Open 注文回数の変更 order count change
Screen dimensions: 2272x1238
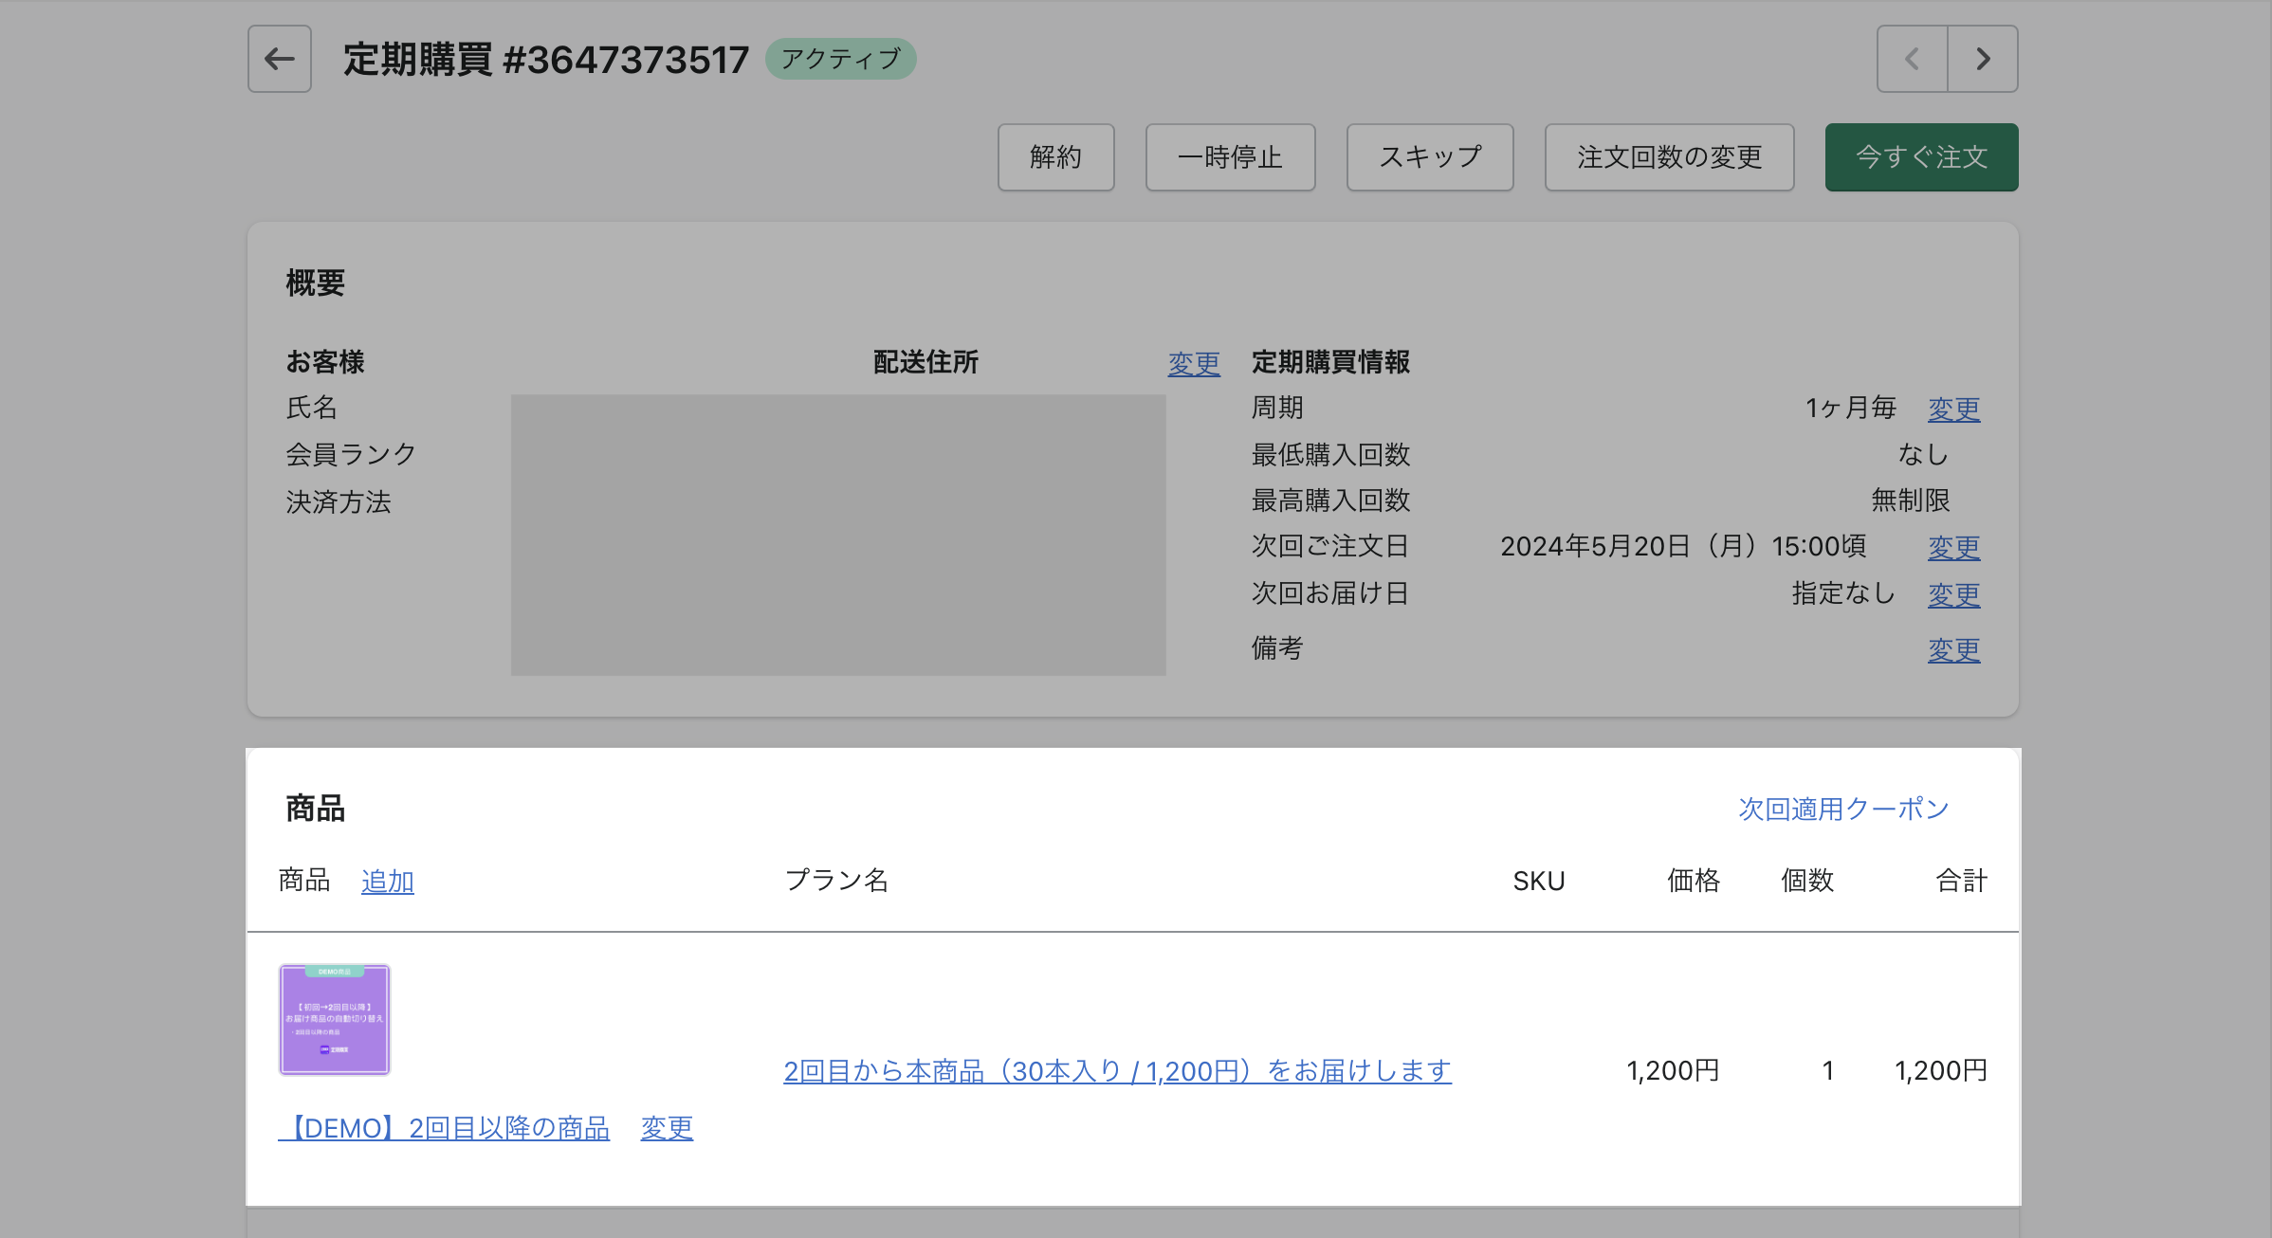[1669, 157]
